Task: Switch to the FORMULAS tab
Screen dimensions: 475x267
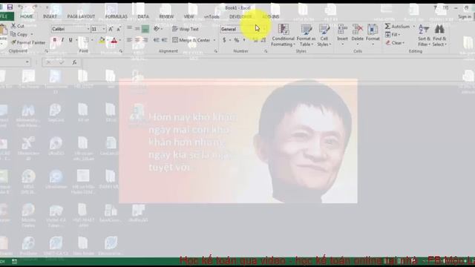Action: (x=117, y=16)
